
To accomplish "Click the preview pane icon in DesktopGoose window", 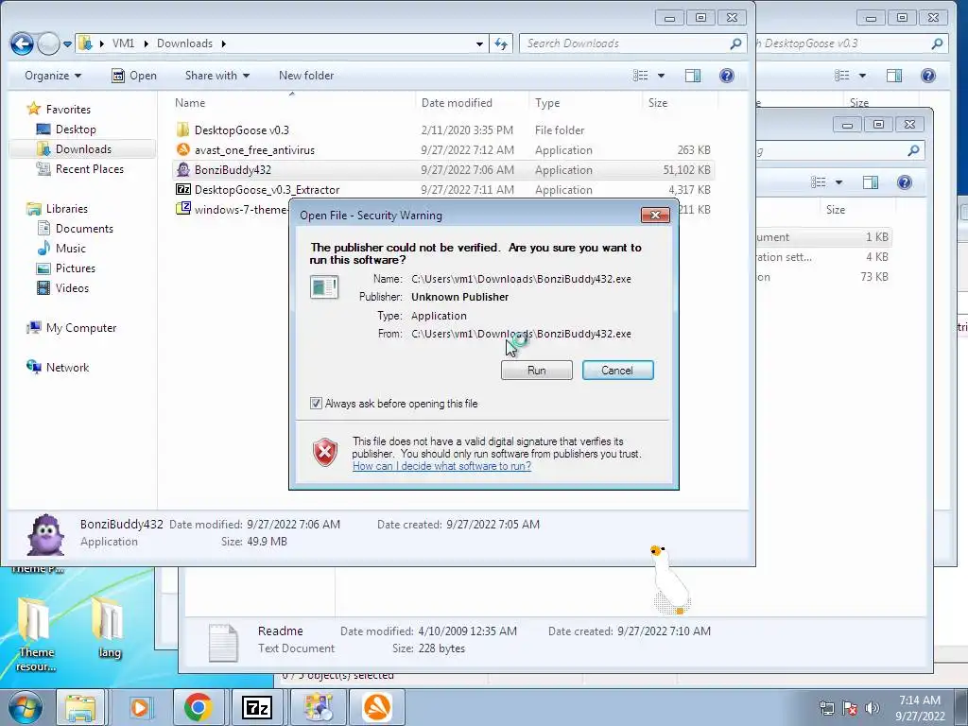I will [894, 76].
